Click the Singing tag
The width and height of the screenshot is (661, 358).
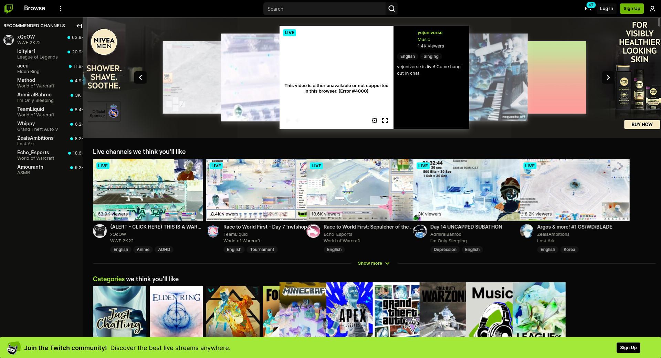pyautogui.click(x=431, y=56)
